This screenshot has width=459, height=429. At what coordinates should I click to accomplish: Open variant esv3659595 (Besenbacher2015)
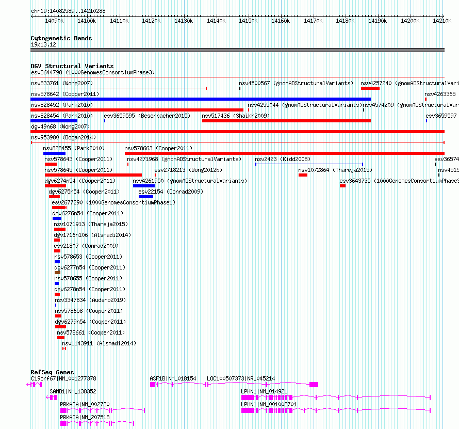pyautogui.click(x=147, y=116)
